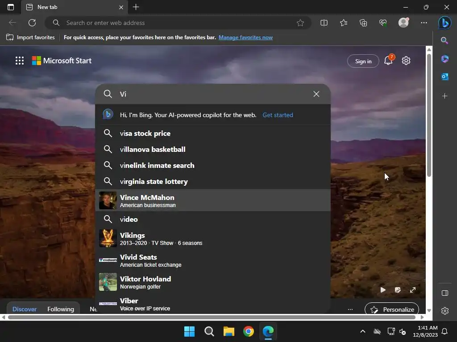Open the tab actions menu icon

(11, 7)
